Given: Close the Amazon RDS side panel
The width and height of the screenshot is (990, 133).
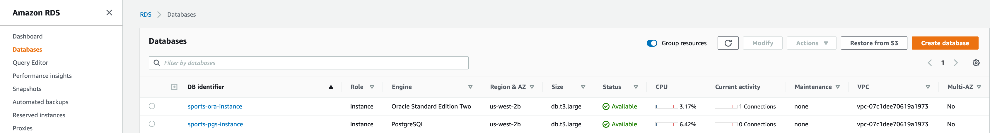Looking at the screenshot, I should coord(109,13).
